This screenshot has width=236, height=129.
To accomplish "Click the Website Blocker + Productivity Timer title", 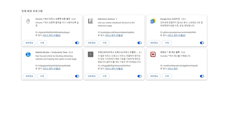I will pos(51,52).
